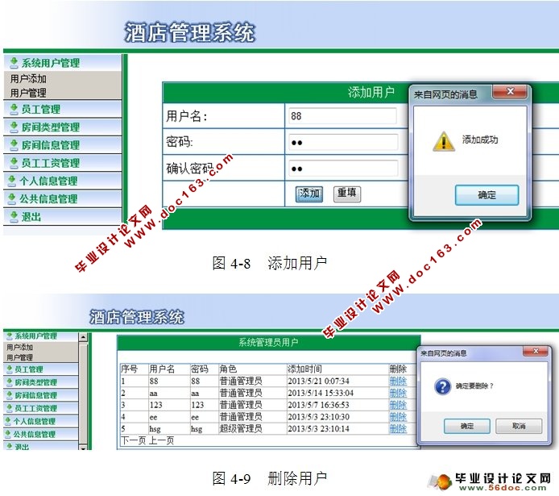
Task: Click green arrow icon beside 系统用户管理 in top menu
Action: (x=14, y=63)
